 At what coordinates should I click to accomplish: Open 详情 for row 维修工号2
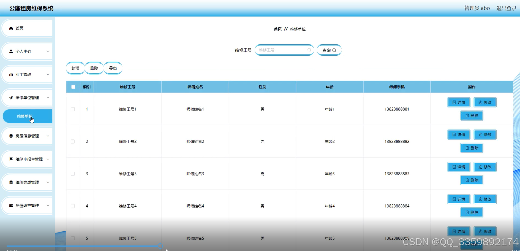pos(459,134)
